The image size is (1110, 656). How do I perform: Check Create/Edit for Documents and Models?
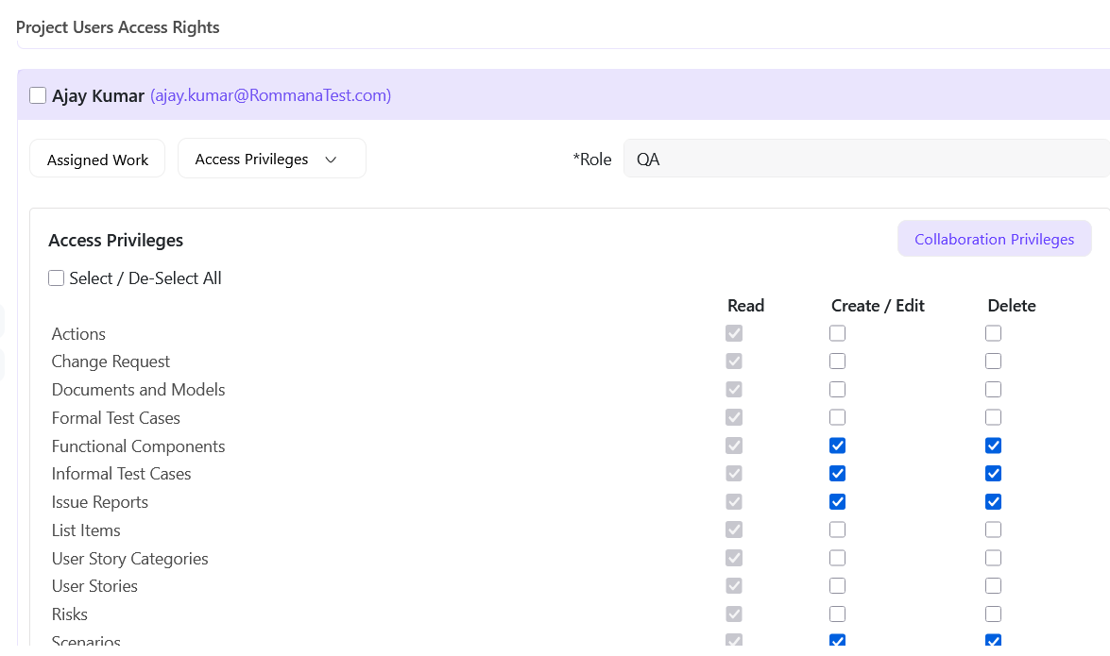point(837,389)
